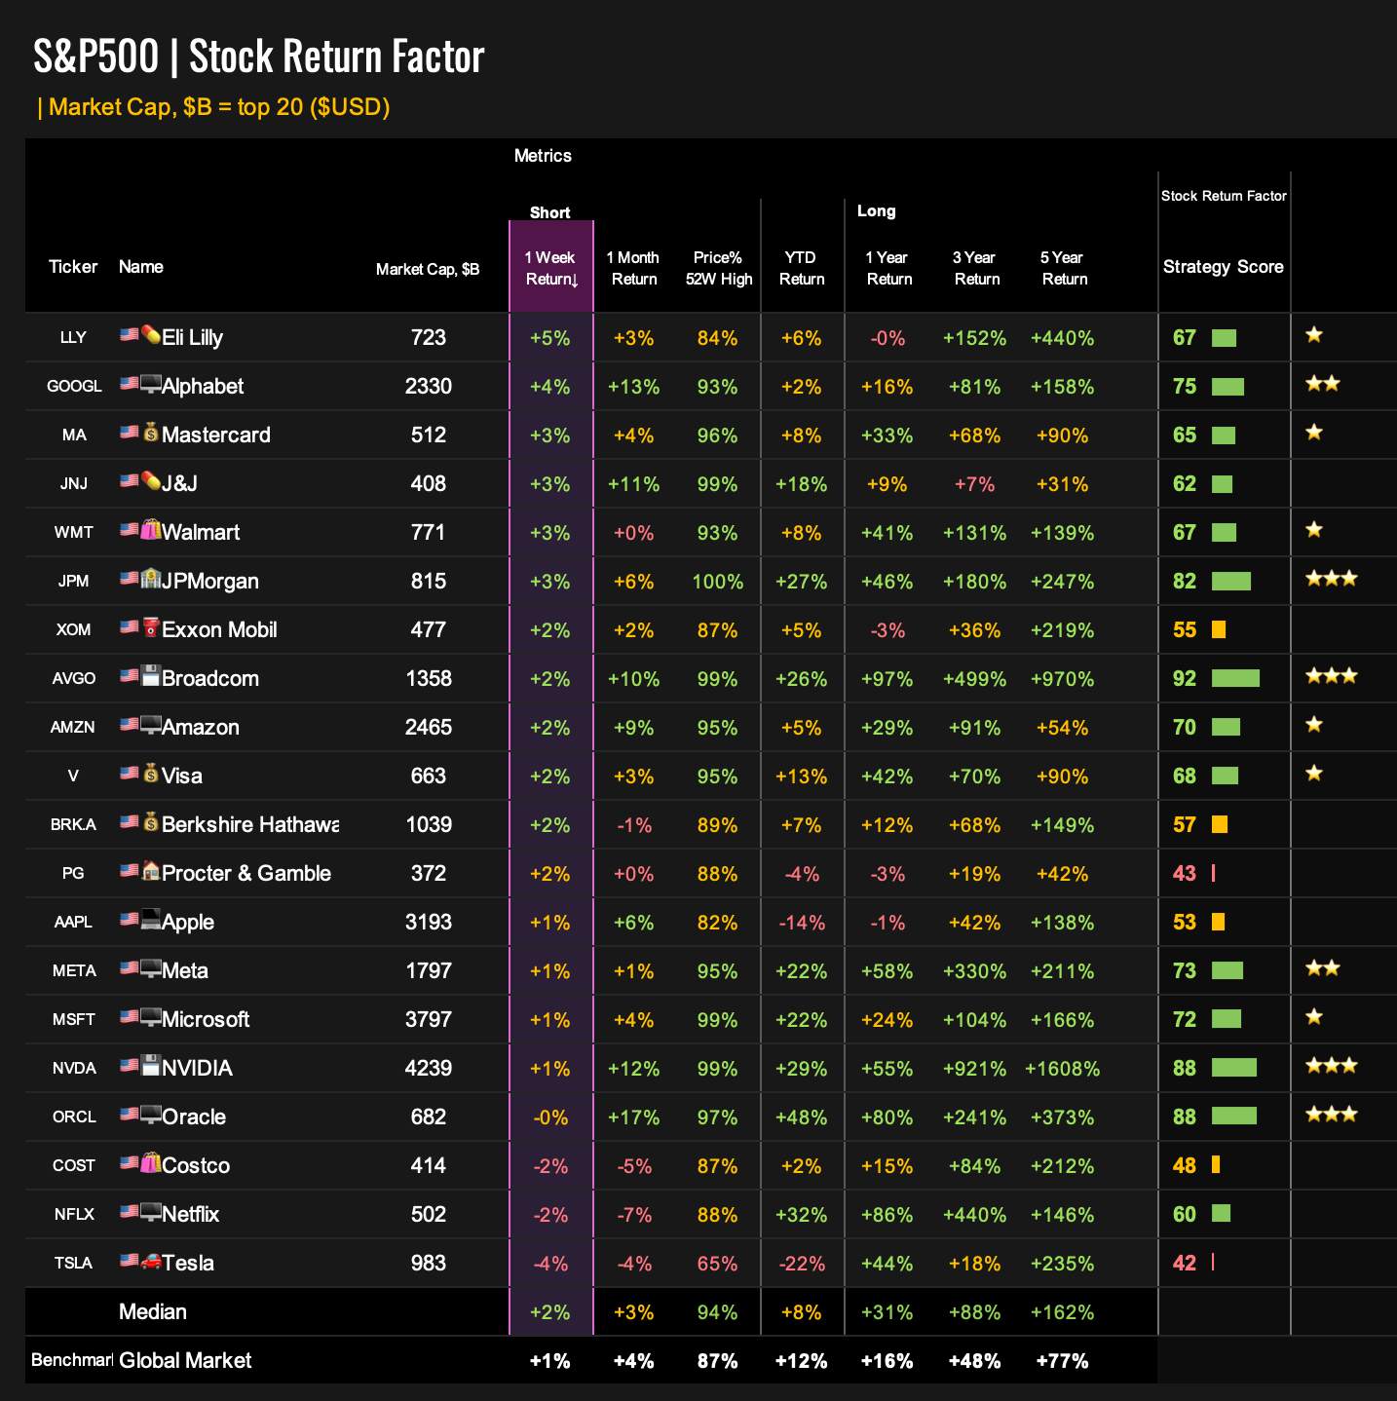Click the three-star rating in Broadcom row
This screenshot has width=1397, height=1401.
click(x=1332, y=676)
